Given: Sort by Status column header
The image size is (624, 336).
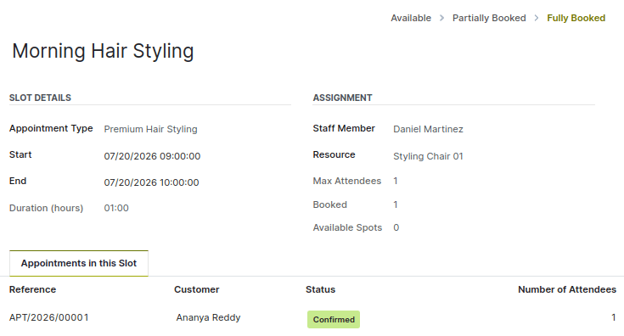Looking at the screenshot, I should click(320, 289).
